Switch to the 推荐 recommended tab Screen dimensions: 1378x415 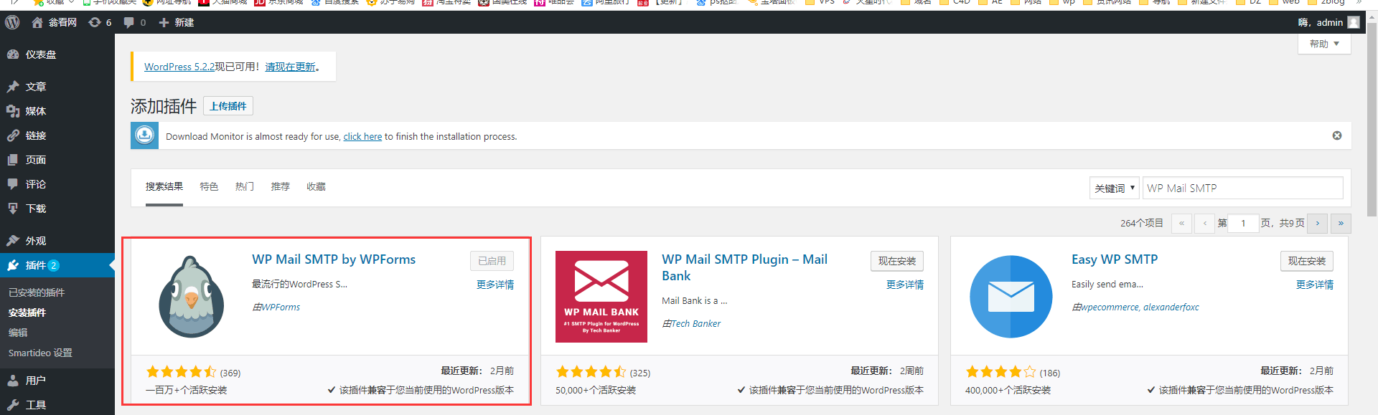[281, 186]
